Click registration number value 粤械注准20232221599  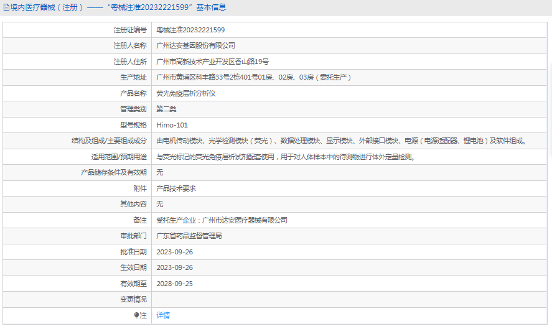tap(190, 30)
